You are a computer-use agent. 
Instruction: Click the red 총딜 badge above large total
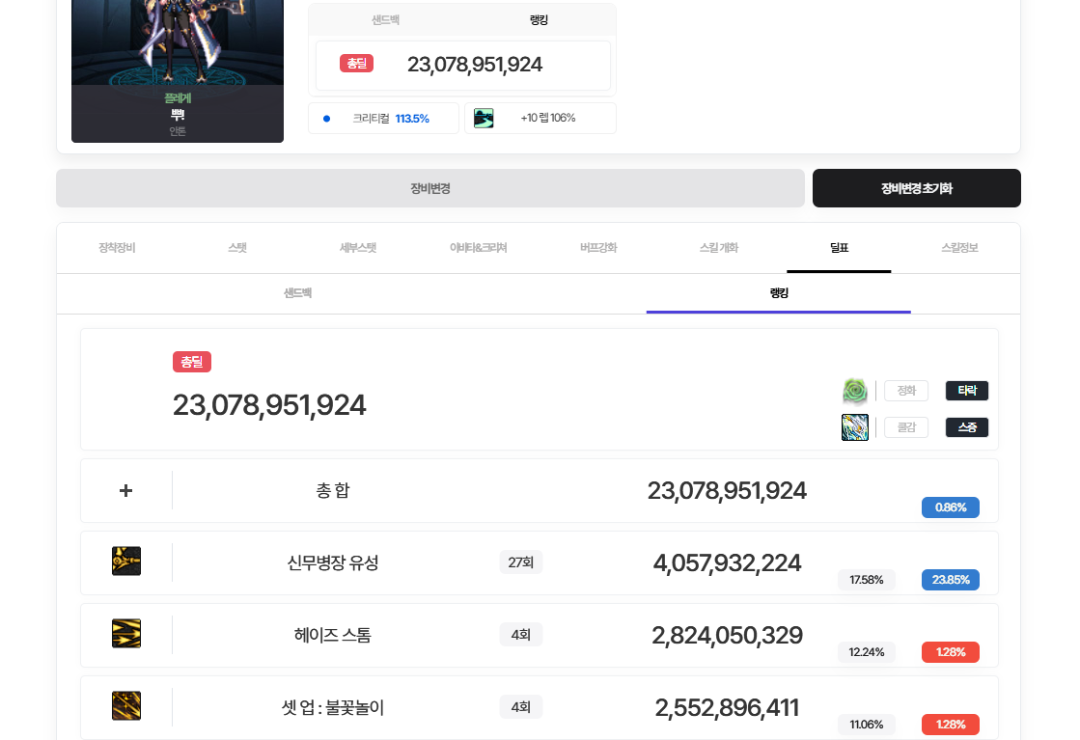point(191,362)
